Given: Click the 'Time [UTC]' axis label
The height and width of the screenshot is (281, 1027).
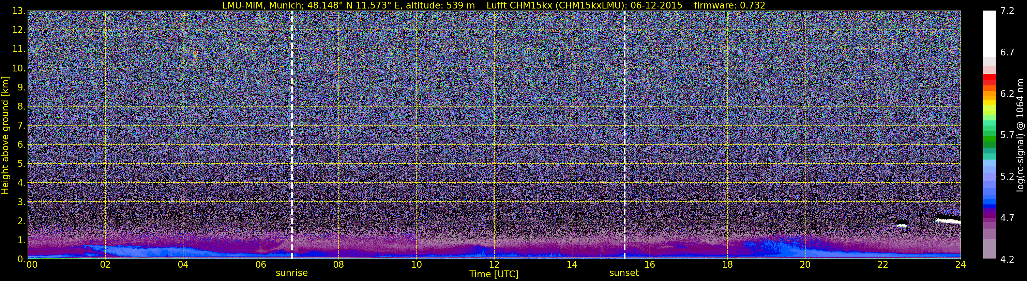Looking at the screenshot, I should coord(494,274).
